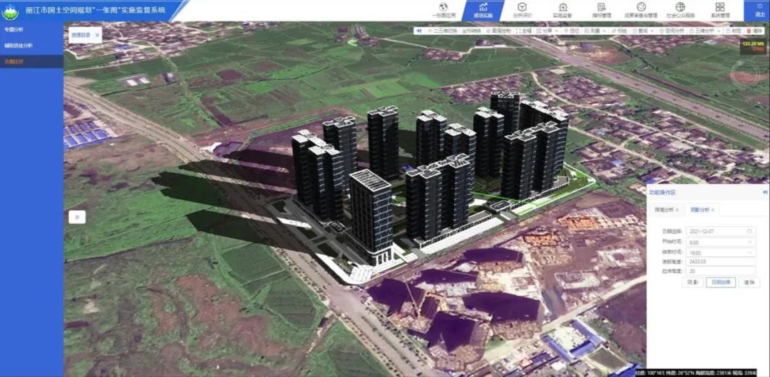Close the 阴影分析 tab
The height and width of the screenshot is (377, 770).
point(713,210)
